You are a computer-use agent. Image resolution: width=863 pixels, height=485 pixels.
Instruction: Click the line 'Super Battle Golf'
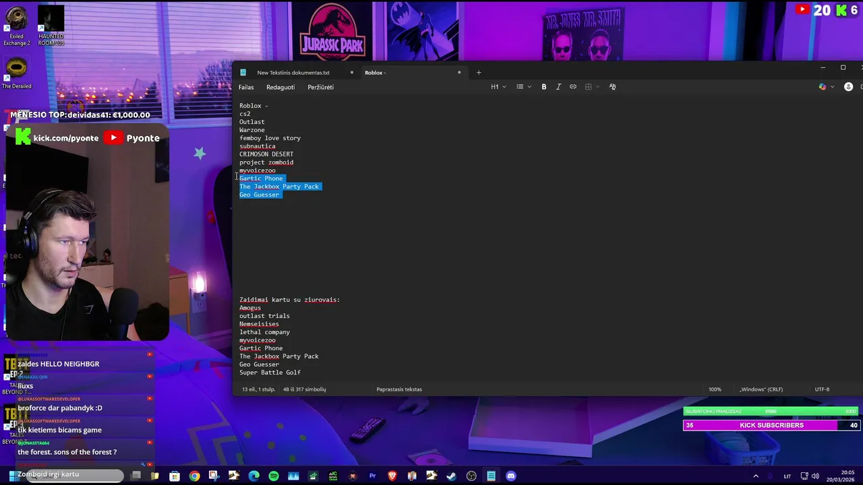coord(270,373)
